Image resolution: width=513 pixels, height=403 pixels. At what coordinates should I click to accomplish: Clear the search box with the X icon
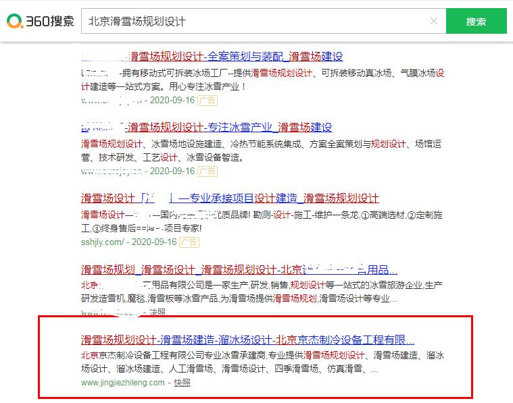pyautogui.click(x=434, y=21)
